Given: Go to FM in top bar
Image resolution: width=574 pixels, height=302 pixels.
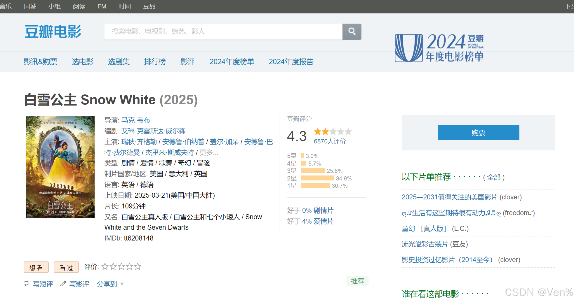Looking at the screenshot, I should click(x=102, y=6).
